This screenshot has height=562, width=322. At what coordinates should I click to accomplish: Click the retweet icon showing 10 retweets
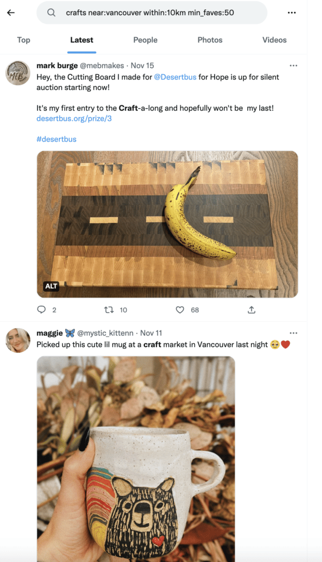(x=109, y=310)
